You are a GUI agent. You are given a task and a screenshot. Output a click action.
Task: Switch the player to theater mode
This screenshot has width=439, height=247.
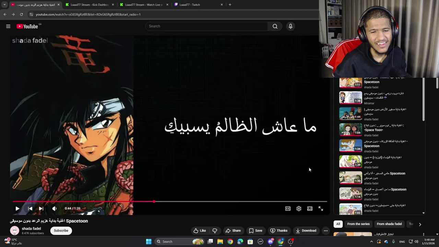click(x=310, y=209)
